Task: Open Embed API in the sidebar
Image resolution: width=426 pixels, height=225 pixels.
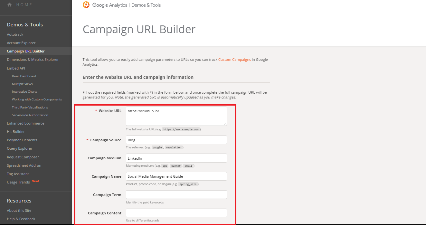Action: [x=16, y=68]
